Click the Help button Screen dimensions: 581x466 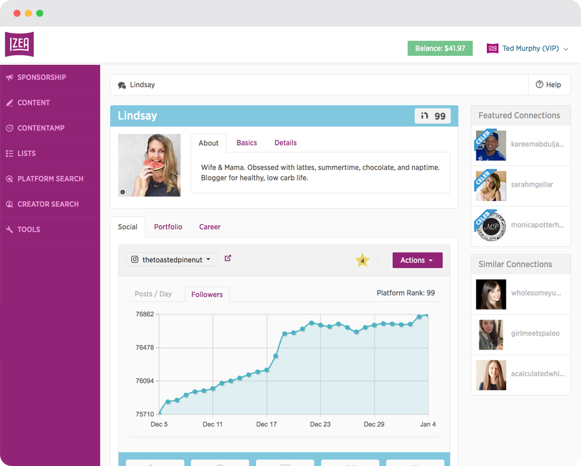click(x=549, y=85)
